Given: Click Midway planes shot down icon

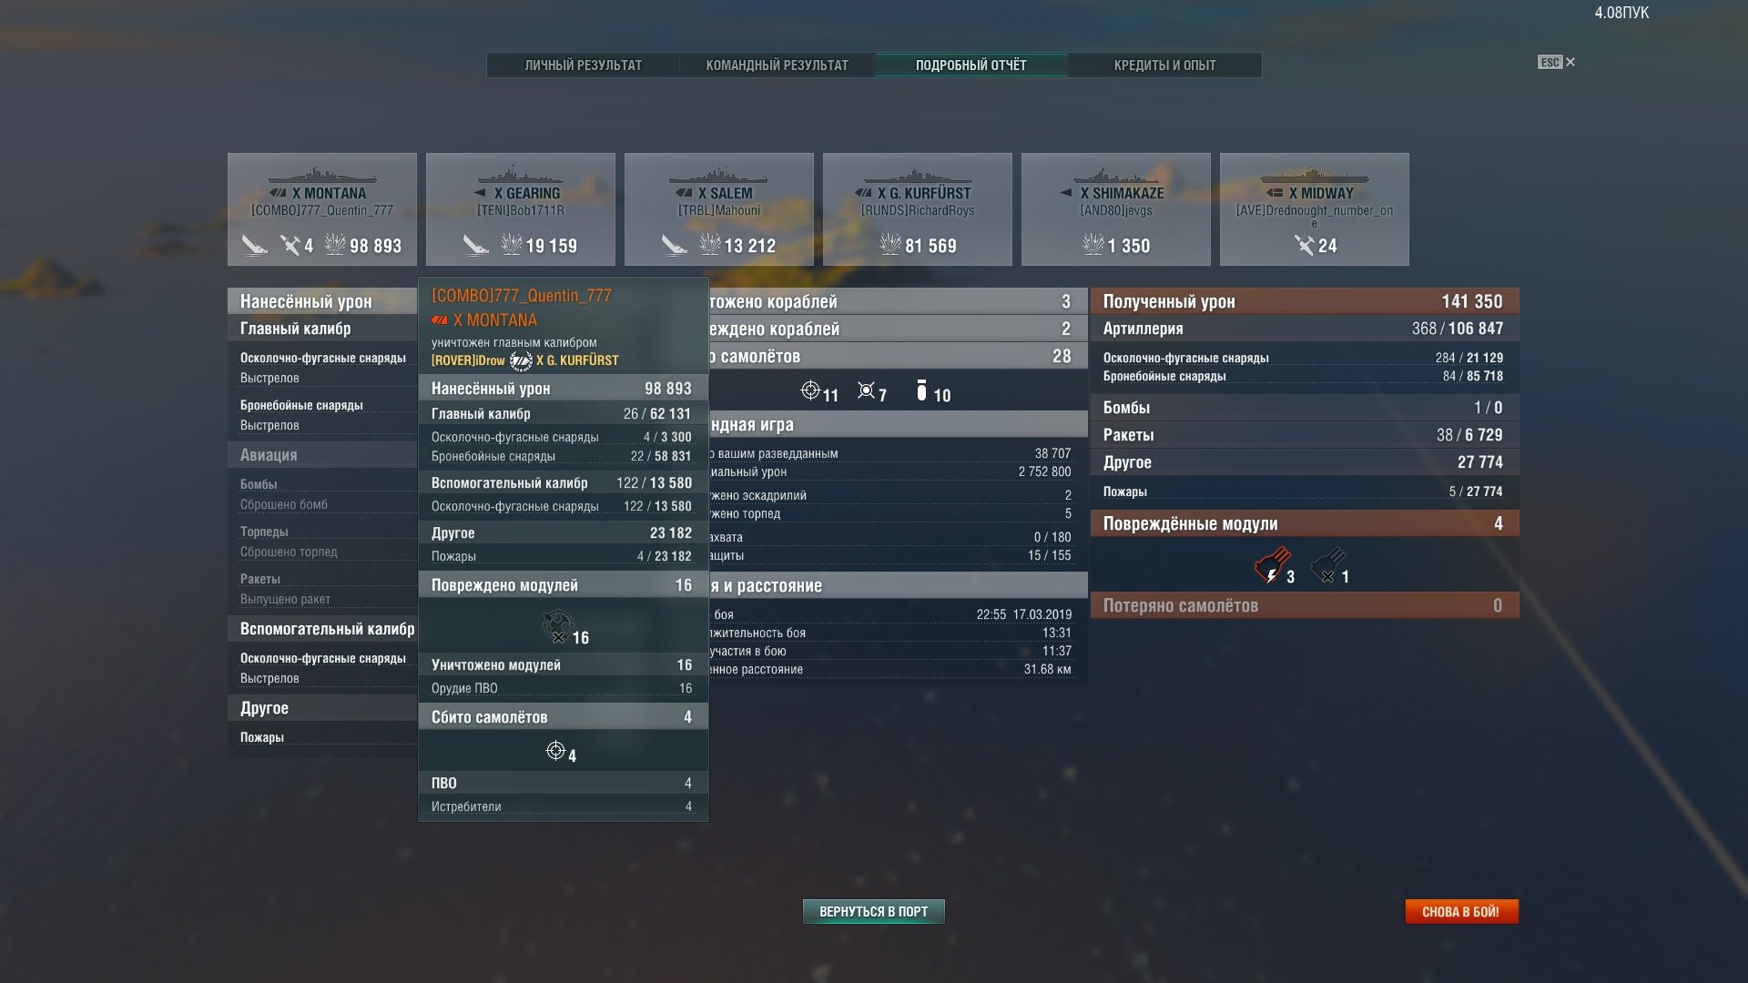Looking at the screenshot, I should click(1305, 245).
